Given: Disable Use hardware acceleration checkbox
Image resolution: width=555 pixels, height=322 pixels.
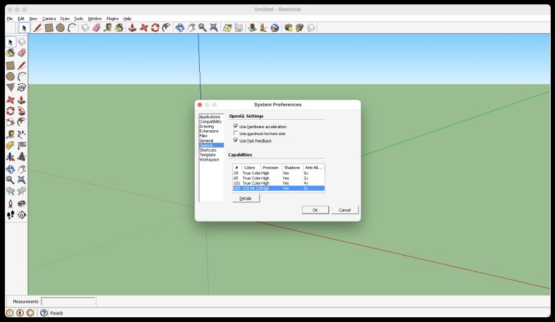Looking at the screenshot, I should point(236,126).
